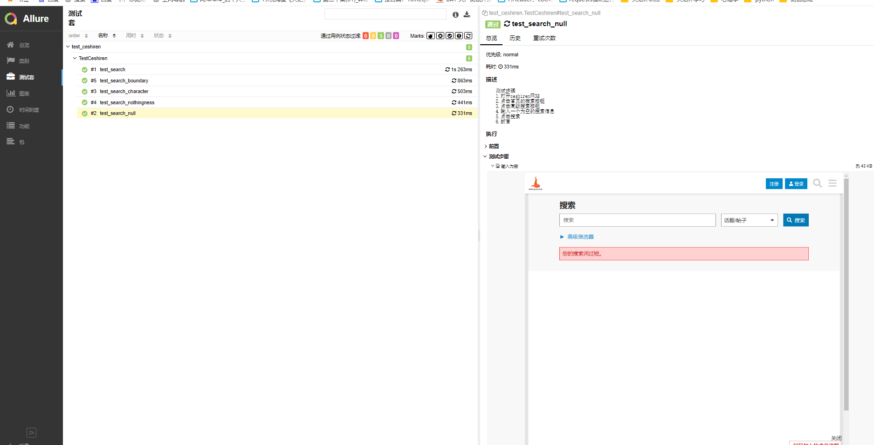874x445 pixels.
Task: Open 时间刻度 timeline clock icon
Action: point(10,109)
